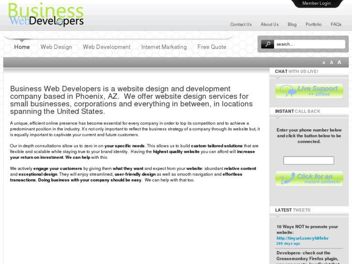The image size is (352, 264).
Task: Click the 'INSTANT CALL BACK' heading
Action: click(298, 111)
